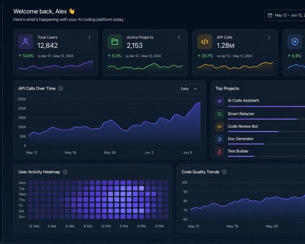The height and width of the screenshot is (244, 305).
Task: Open the Total Users card options menu
Action: click(x=89, y=37)
